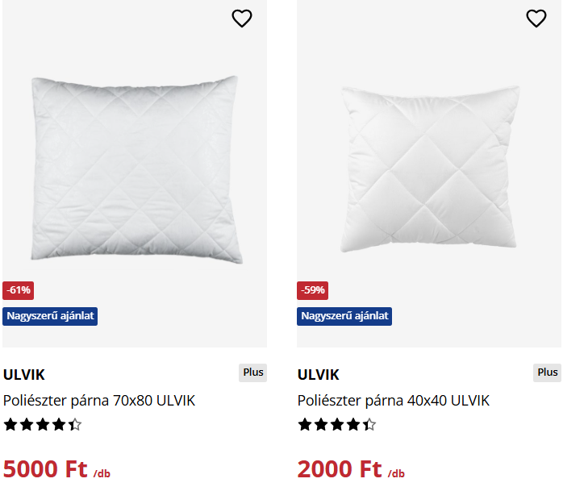Image resolution: width=584 pixels, height=487 pixels.
Task: Click the 2000 Ft price
Action: coord(340,469)
